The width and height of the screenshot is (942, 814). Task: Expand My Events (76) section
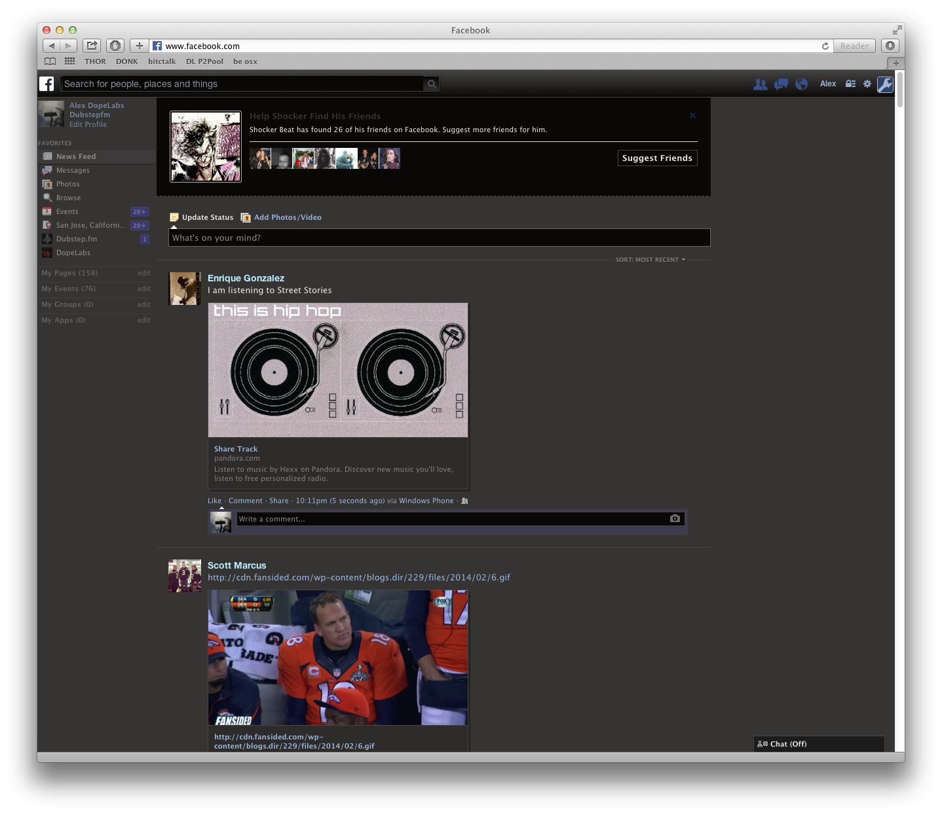click(x=68, y=289)
